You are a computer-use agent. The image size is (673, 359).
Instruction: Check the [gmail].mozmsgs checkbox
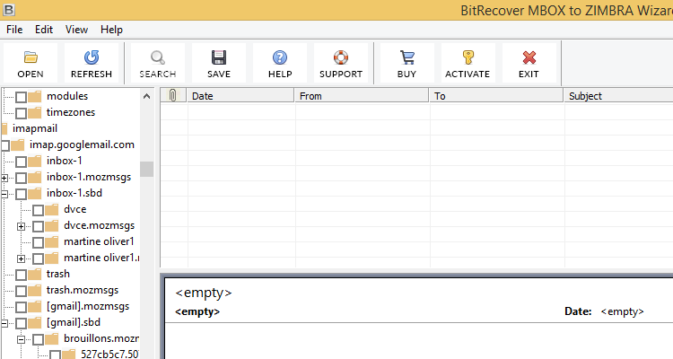tap(21, 308)
